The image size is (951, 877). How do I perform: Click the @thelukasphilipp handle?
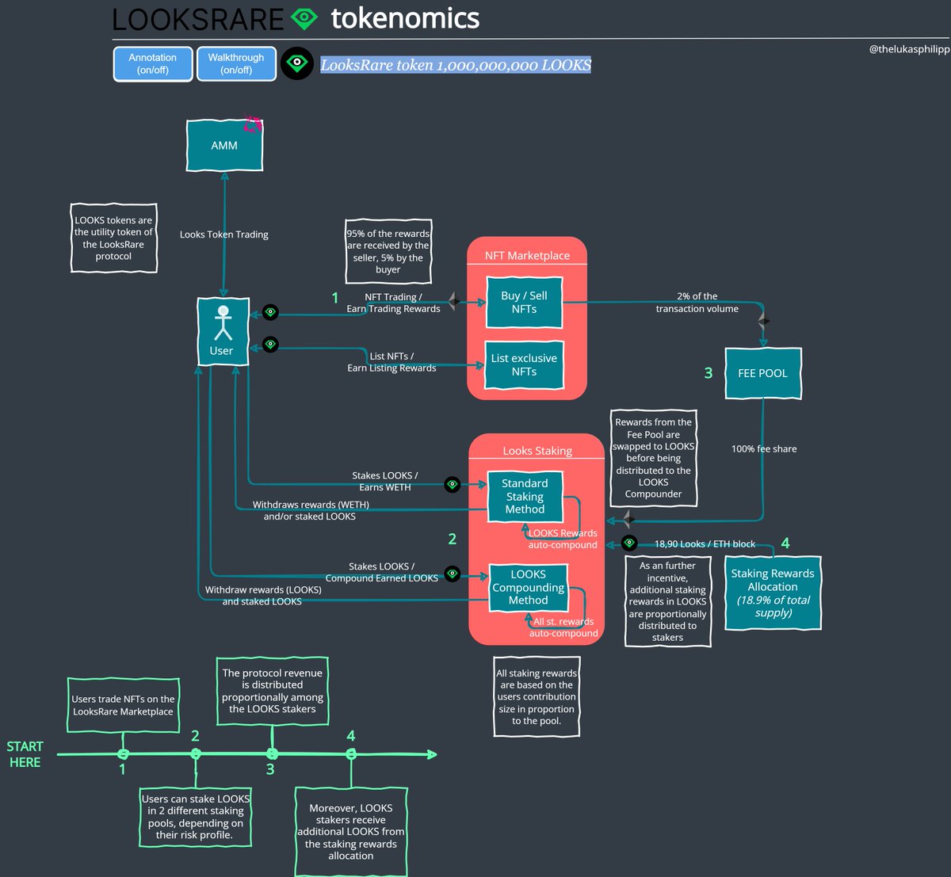click(909, 49)
